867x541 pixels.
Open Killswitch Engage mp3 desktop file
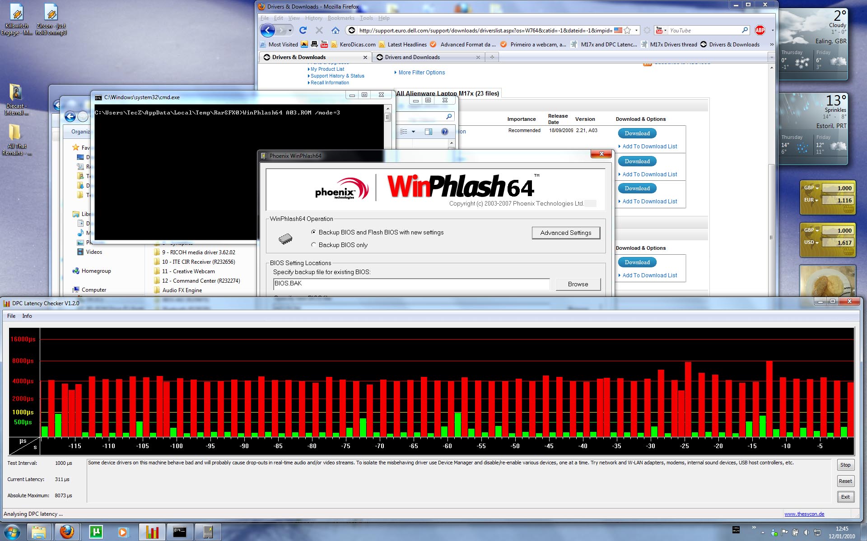17,20
